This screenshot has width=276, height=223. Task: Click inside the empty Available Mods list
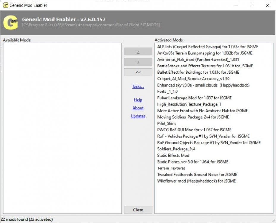[x=62, y=128]
